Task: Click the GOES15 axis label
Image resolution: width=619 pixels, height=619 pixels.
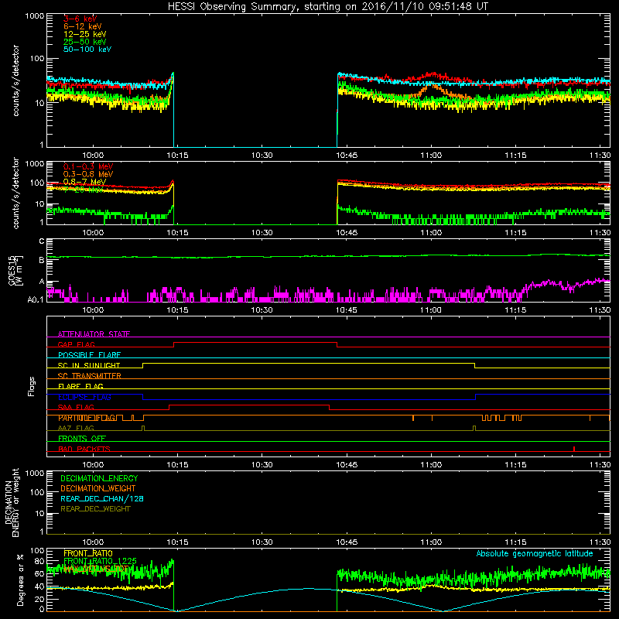Action: (12, 270)
